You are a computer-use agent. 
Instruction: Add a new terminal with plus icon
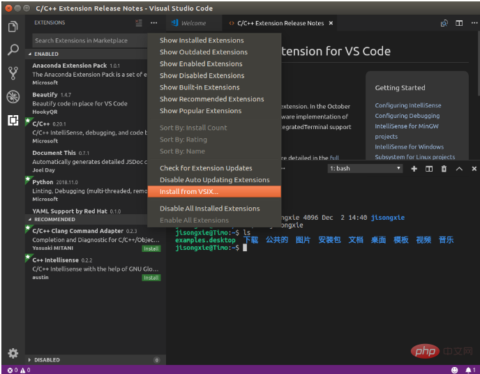click(x=414, y=169)
